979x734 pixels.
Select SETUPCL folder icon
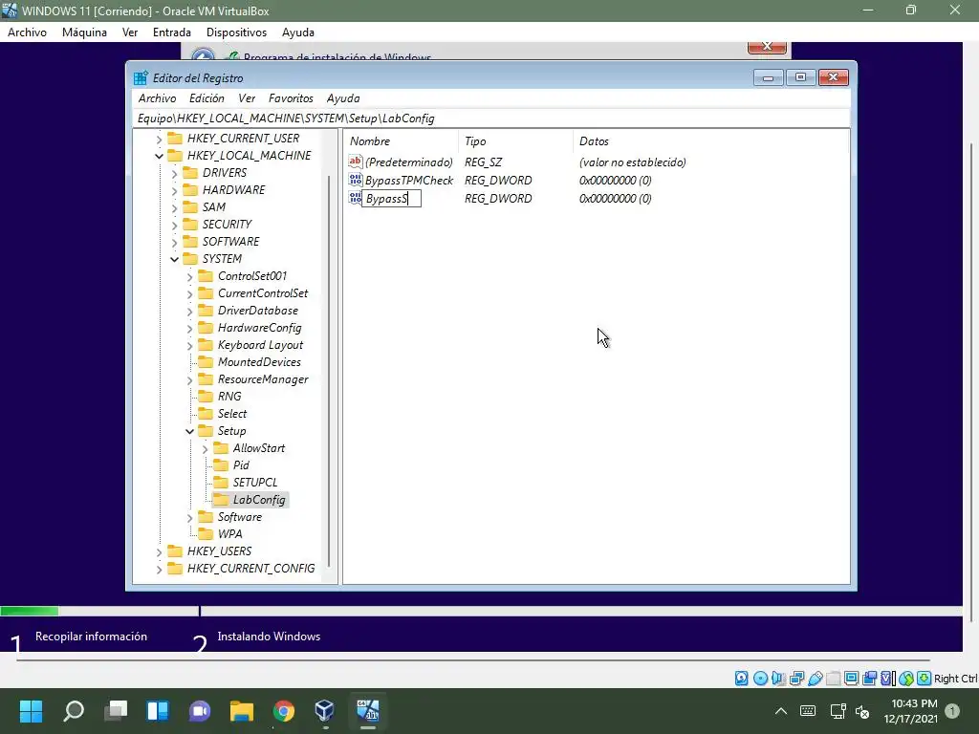(221, 482)
